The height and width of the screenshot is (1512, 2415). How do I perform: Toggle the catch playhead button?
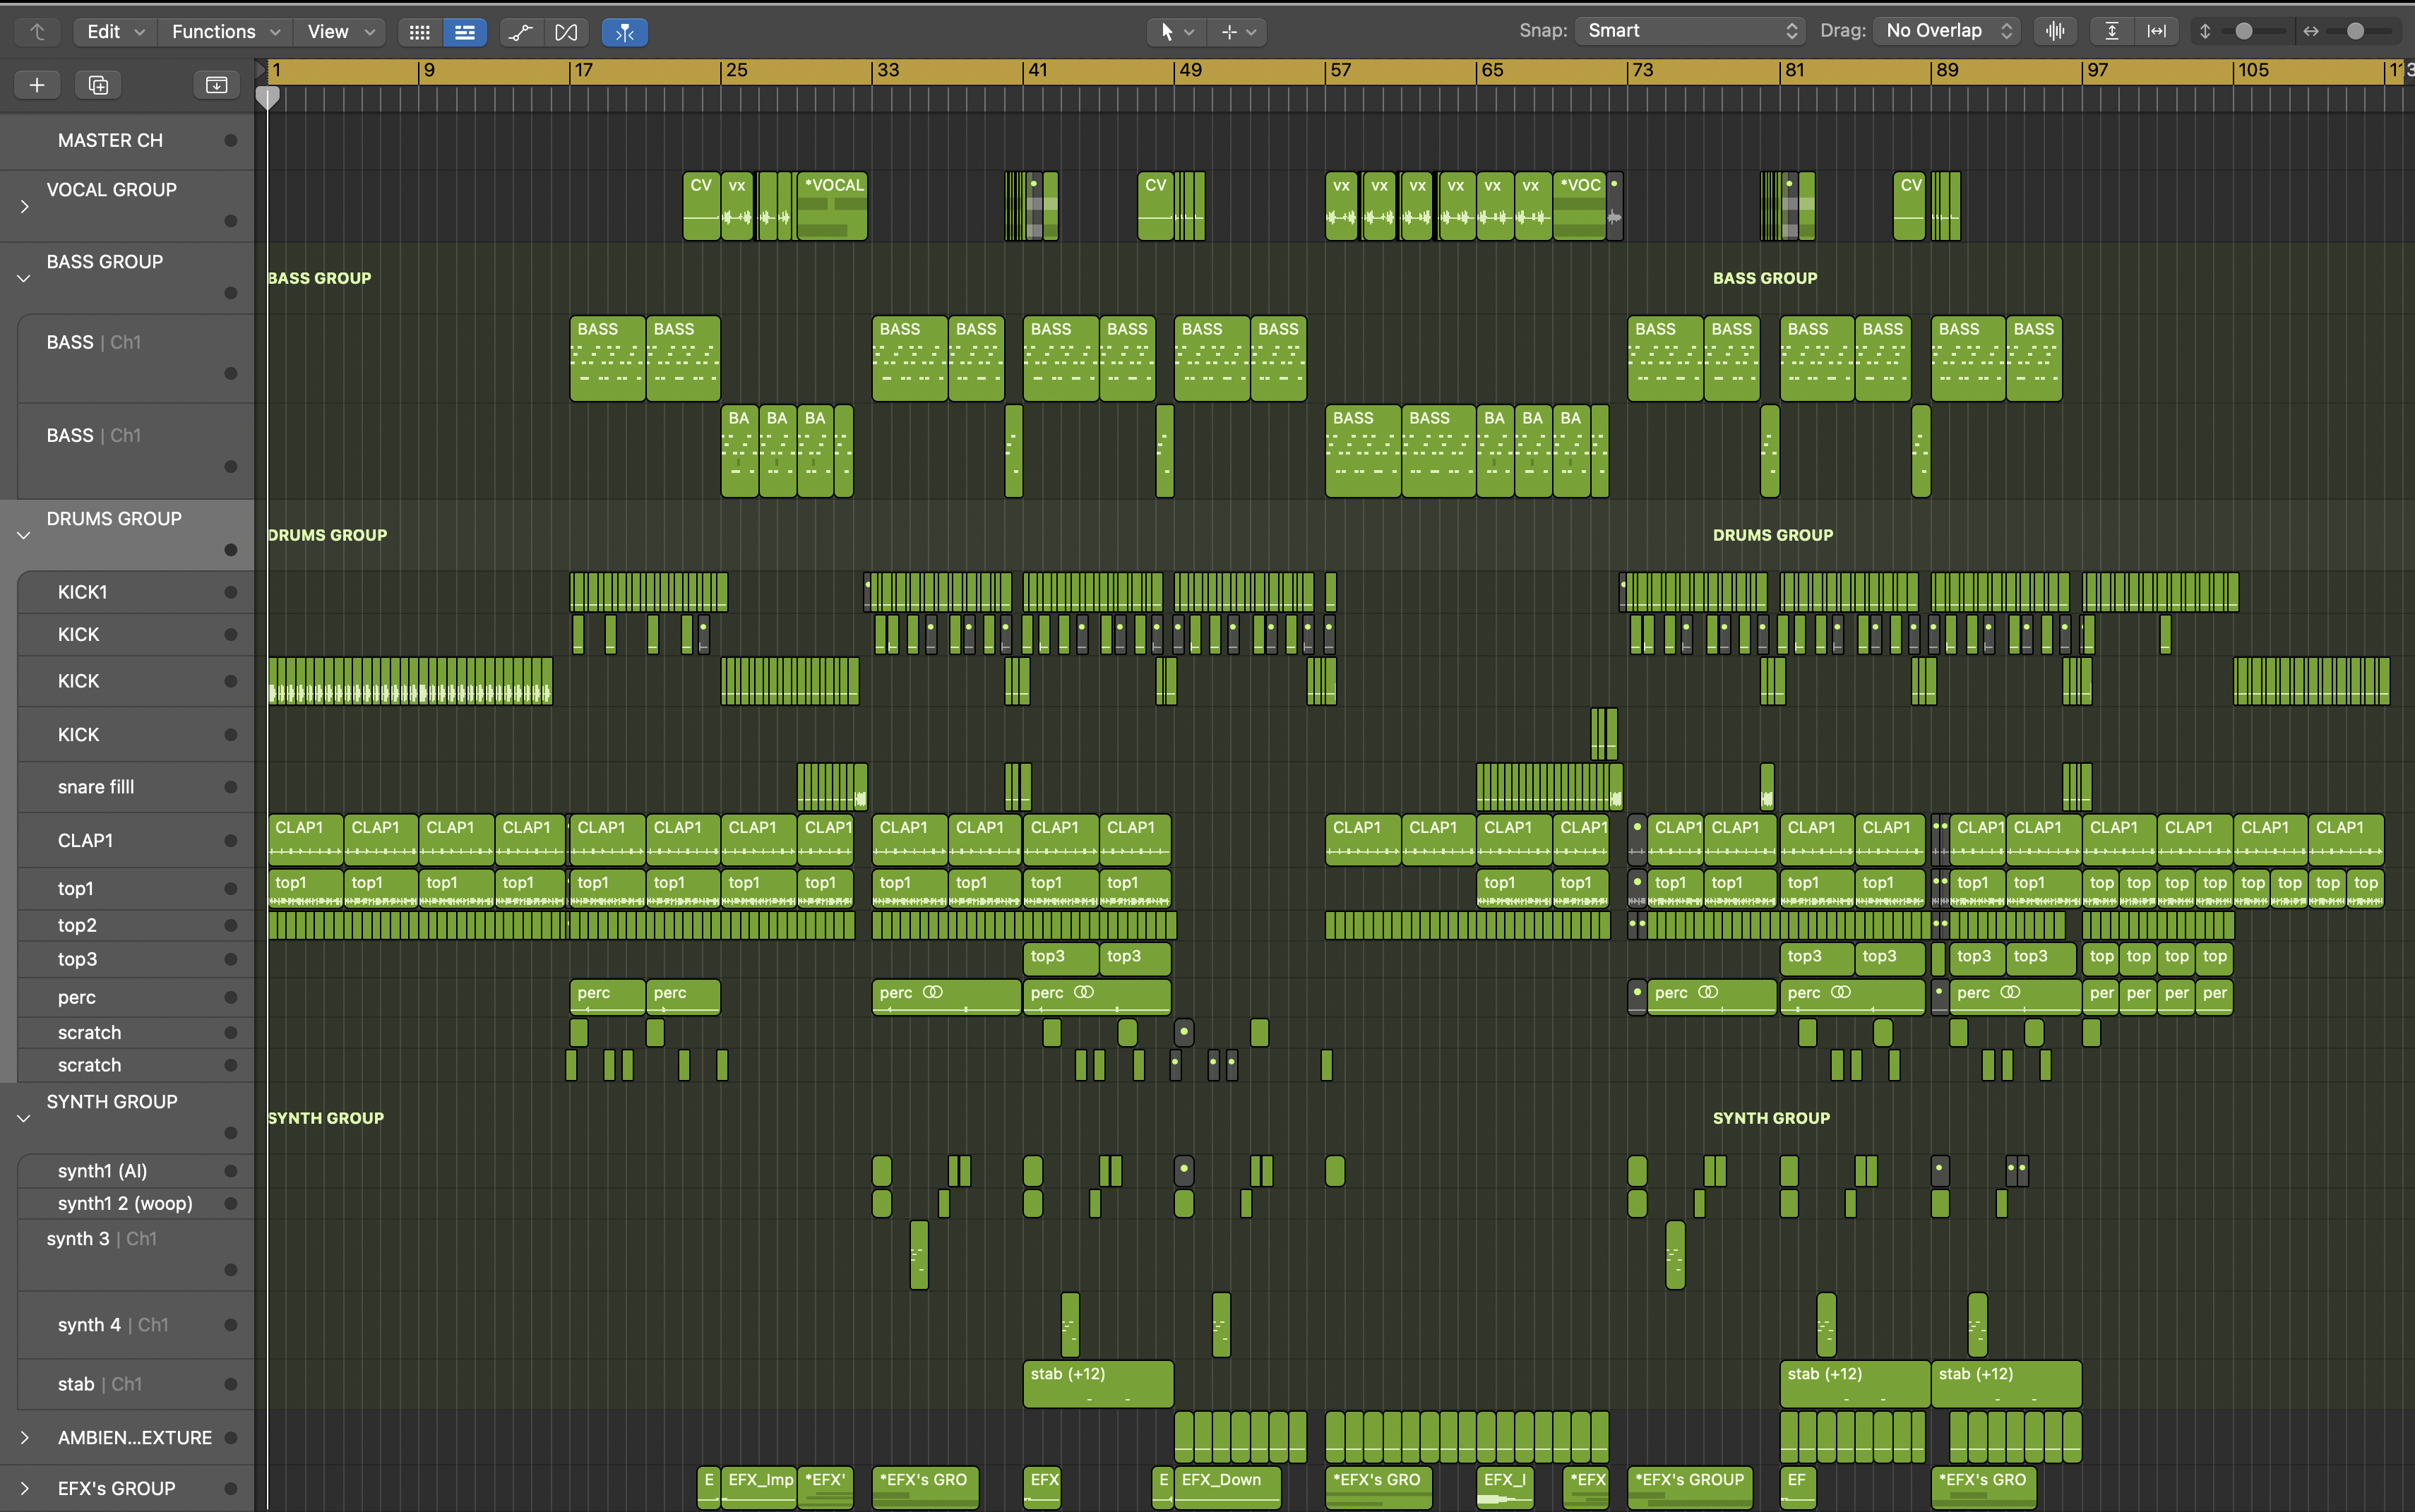coord(624,32)
